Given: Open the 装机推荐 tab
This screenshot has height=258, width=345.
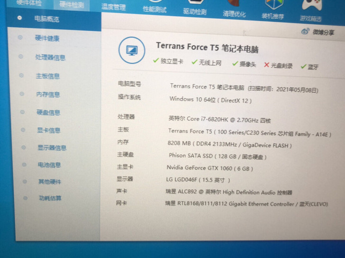Looking at the screenshot, I should [x=272, y=16].
